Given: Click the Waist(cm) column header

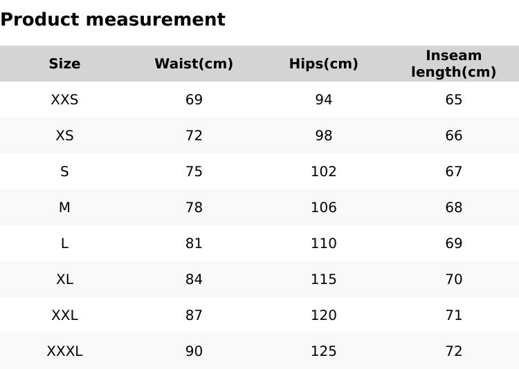Looking at the screenshot, I should [194, 64].
